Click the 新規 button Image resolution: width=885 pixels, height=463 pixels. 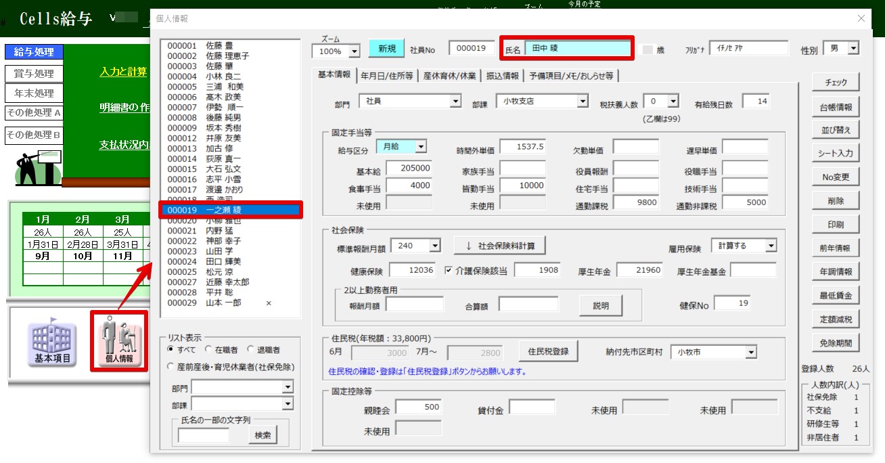coord(386,49)
